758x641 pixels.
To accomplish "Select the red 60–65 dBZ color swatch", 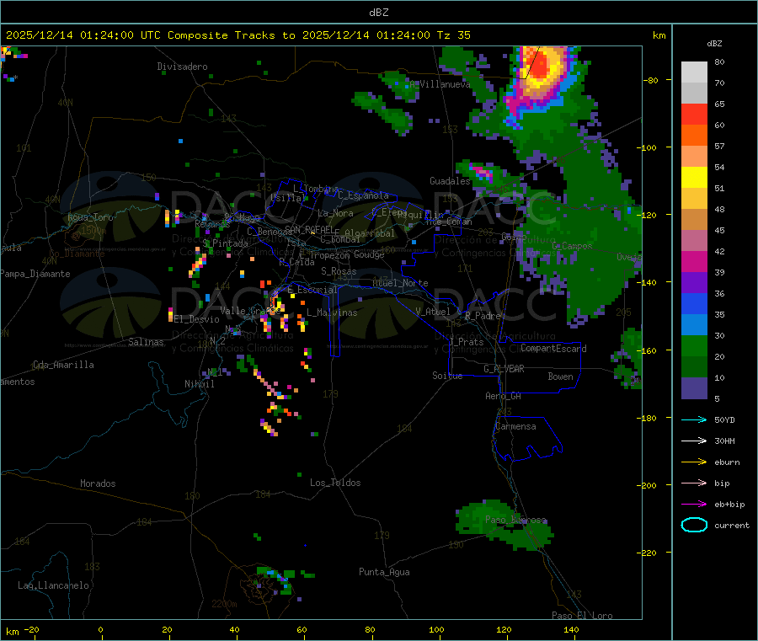I will click(x=694, y=114).
